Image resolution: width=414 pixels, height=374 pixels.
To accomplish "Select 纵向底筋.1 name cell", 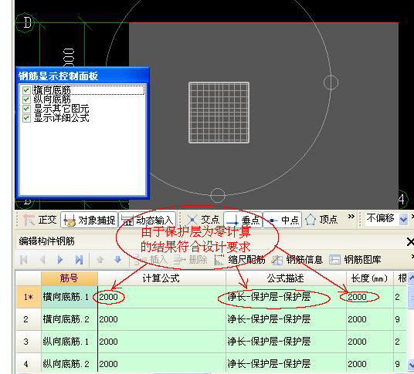I will [x=70, y=342].
